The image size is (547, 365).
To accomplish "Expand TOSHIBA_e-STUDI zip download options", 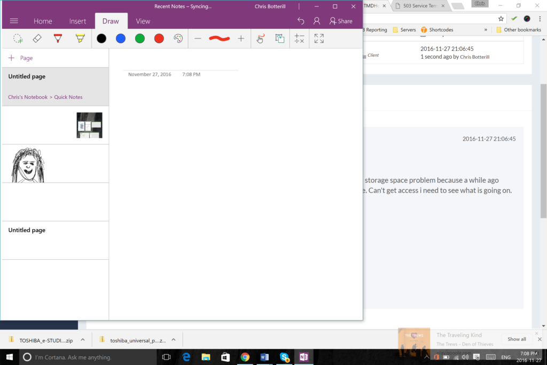I will pyautogui.click(x=82, y=339).
